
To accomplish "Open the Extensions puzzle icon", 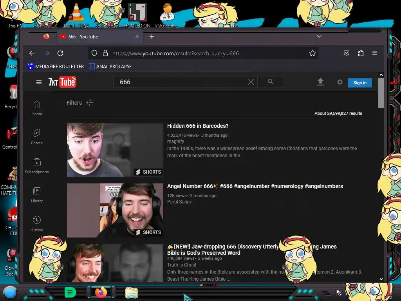I will (361, 53).
